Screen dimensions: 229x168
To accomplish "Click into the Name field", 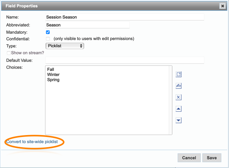I will click(x=124, y=17).
